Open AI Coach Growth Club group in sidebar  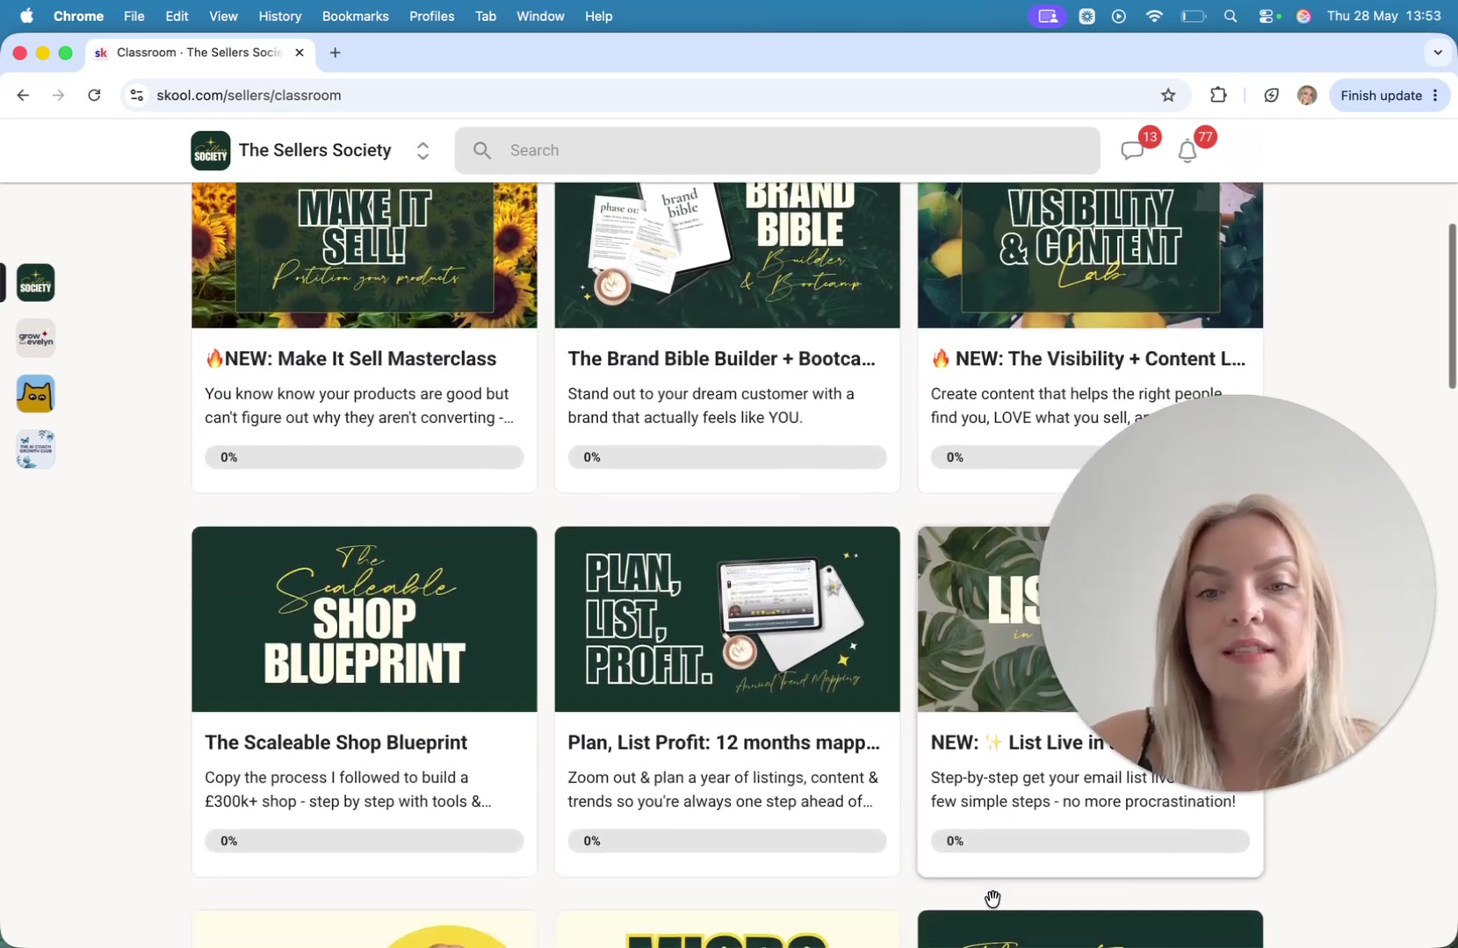pyautogui.click(x=36, y=449)
